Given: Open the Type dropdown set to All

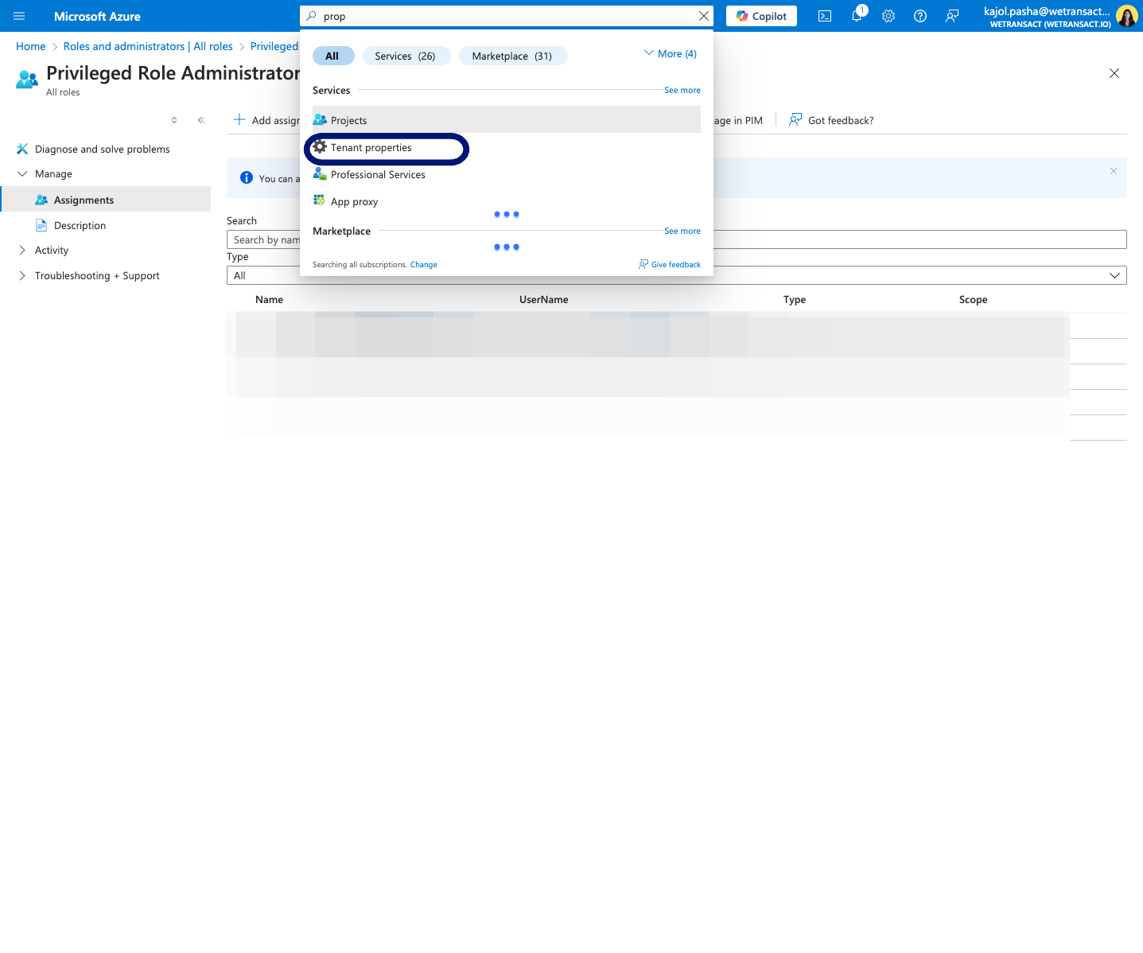Looking at the screenshot, I should [677, 275].
